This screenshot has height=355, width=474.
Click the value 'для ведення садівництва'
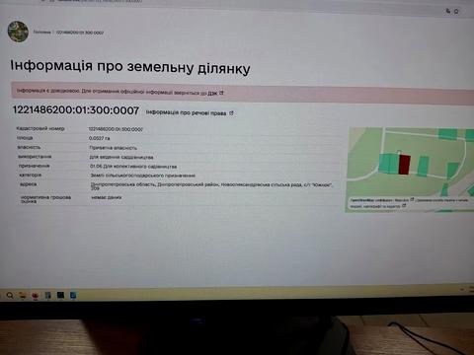coord(121,157)
